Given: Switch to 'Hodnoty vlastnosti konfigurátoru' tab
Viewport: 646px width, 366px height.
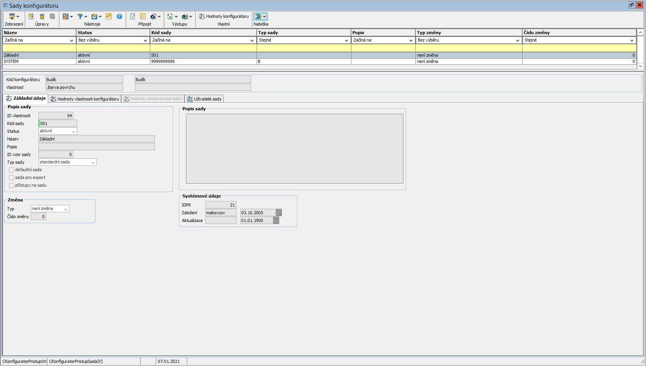Looking at the screenshot, I should pos(85,99).
